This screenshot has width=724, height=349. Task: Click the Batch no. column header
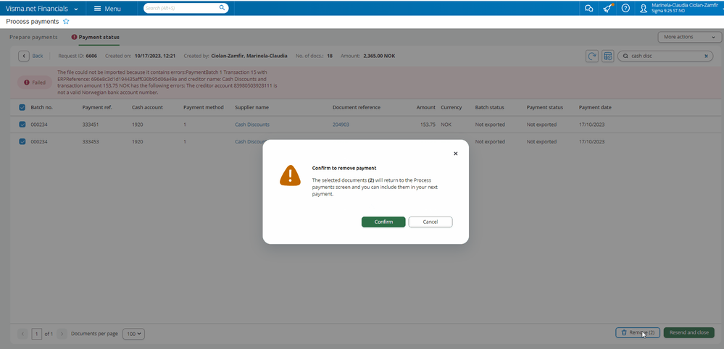tap(41, 107)
